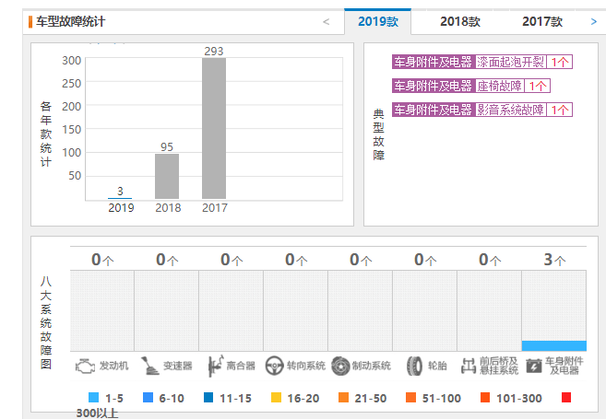Click the body accessories (车身附件及电器) icon
The image size is (606, 419).
coord(534,366)
